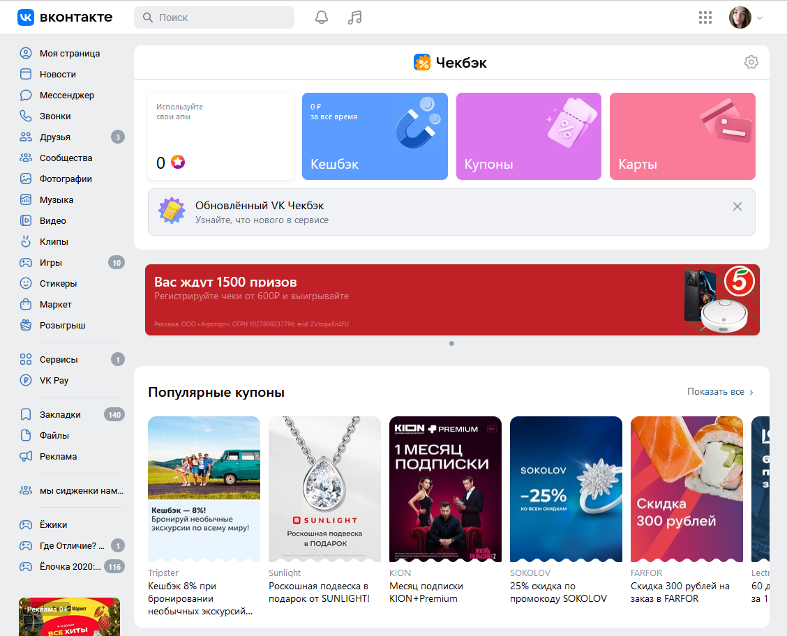787x636 pixels.
Task: Click the My Page profile icon
Action: click(26, 53)
